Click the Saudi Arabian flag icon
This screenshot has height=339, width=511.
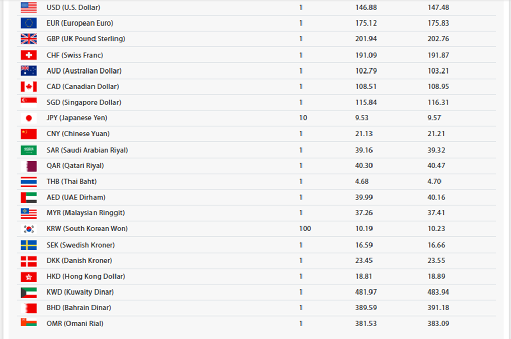[x=29, y=150]
